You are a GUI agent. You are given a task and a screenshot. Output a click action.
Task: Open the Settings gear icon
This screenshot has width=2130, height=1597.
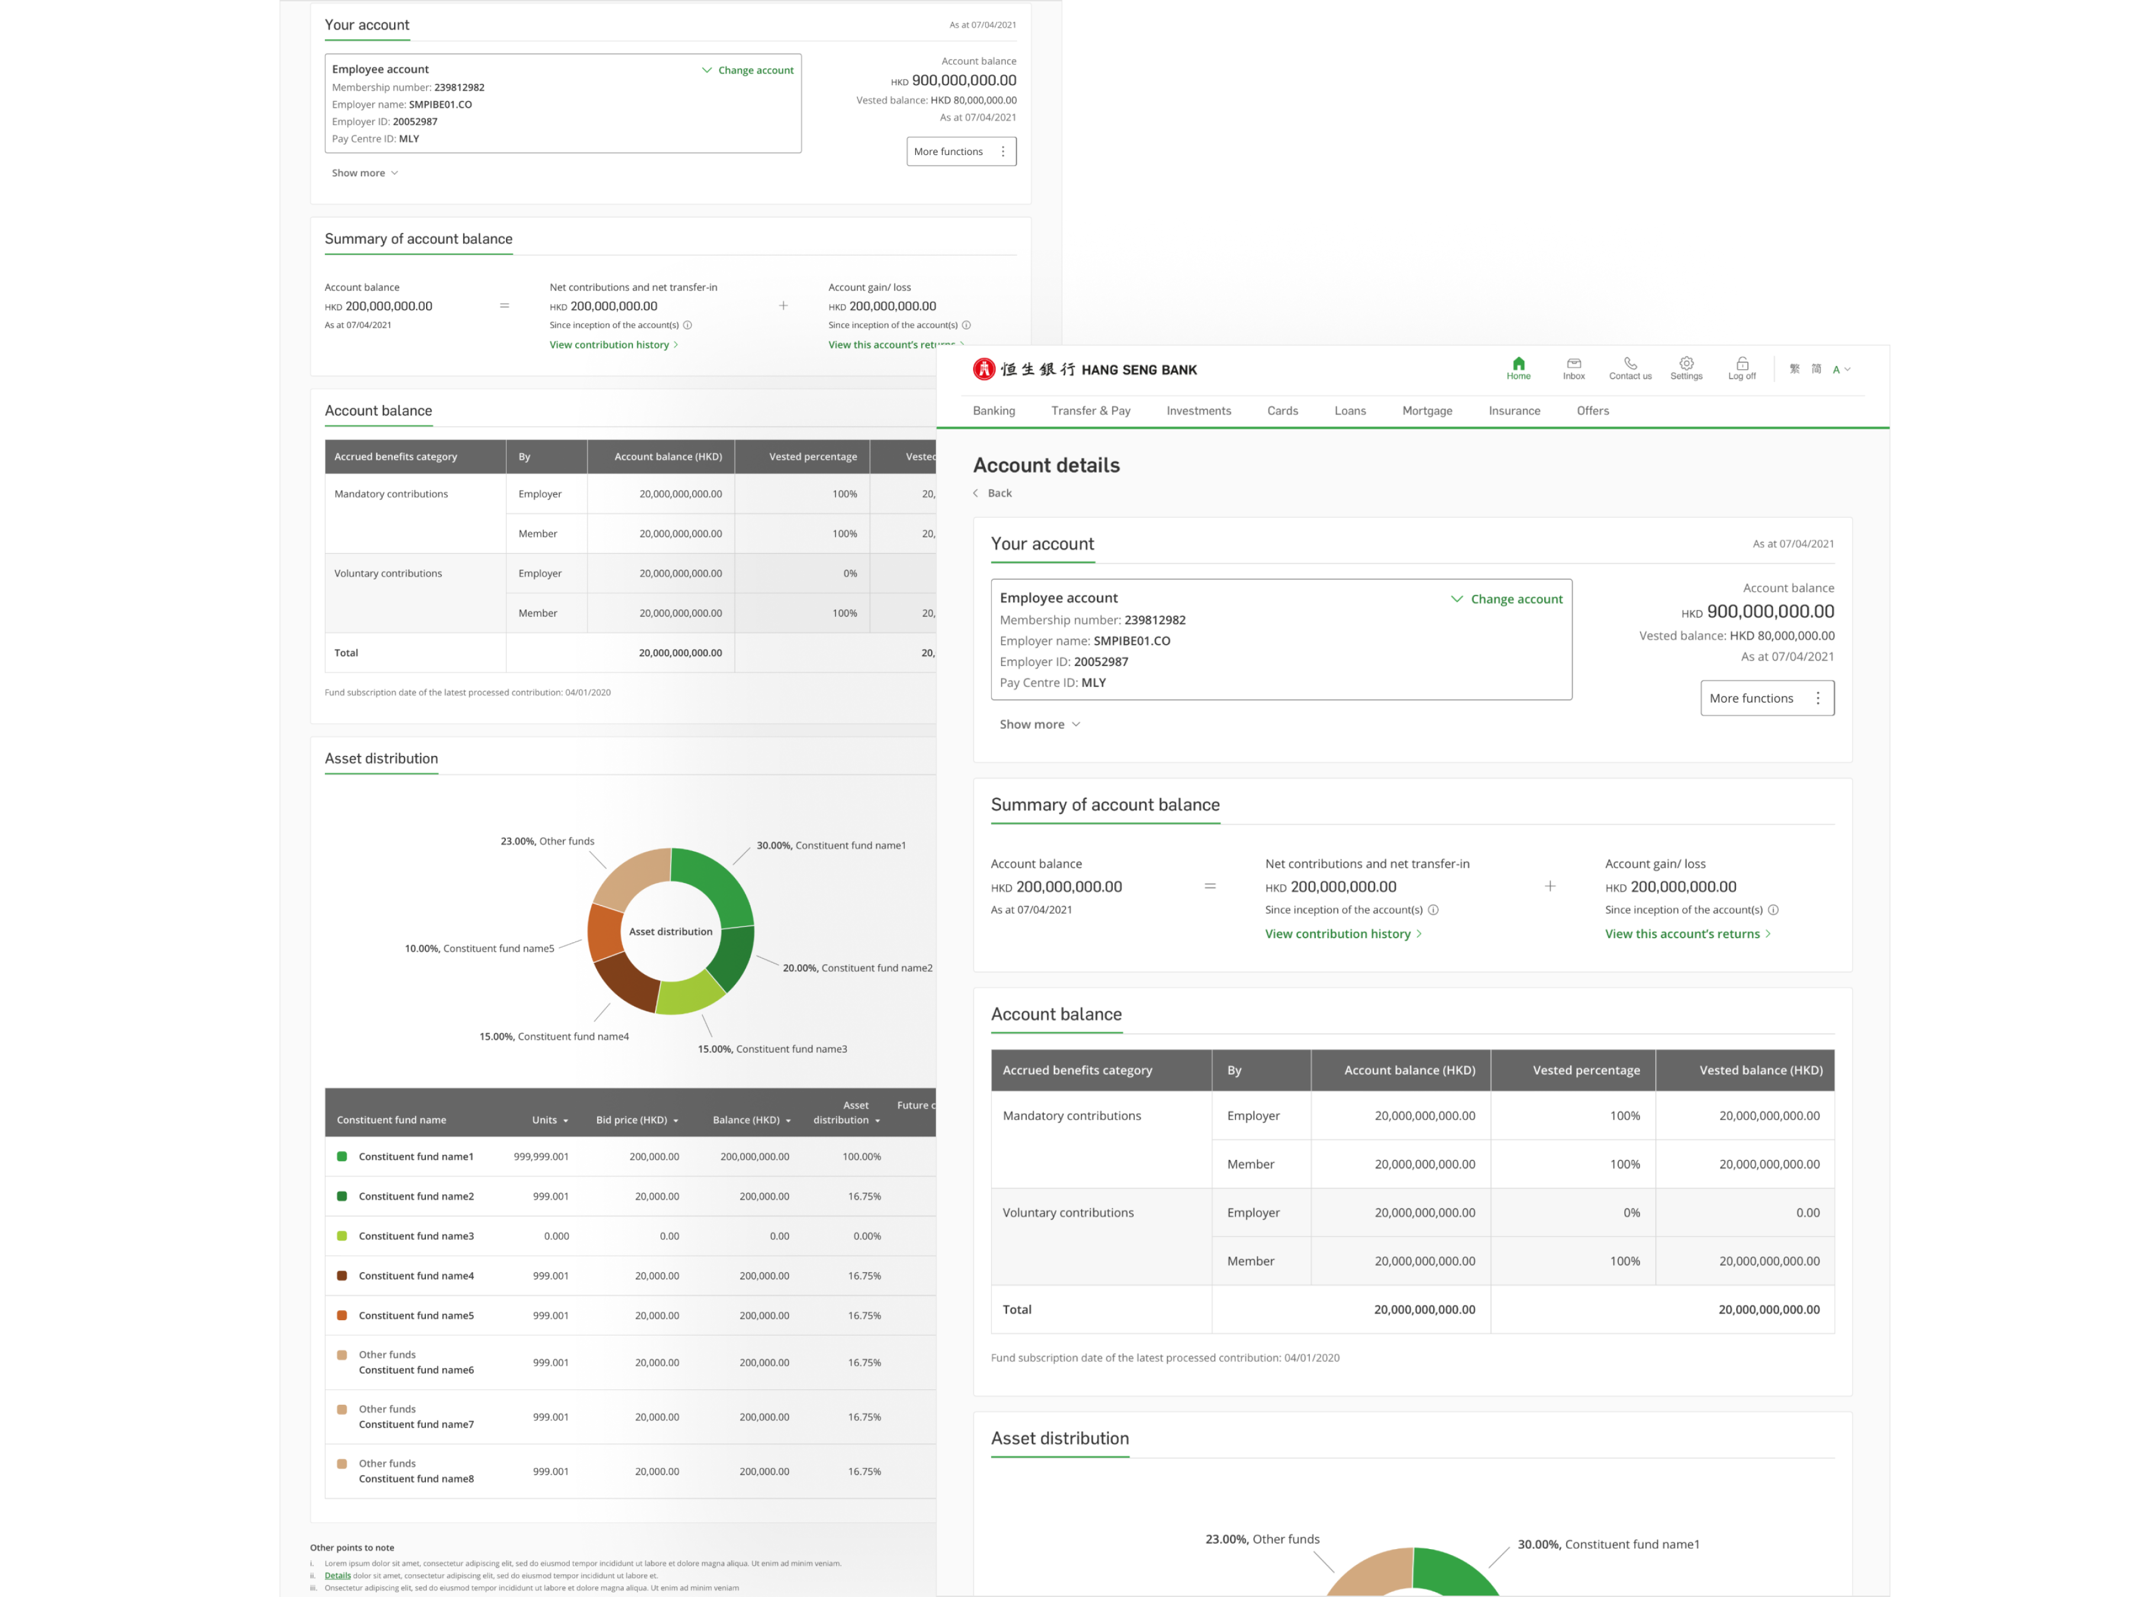[x=1686, y=364]
